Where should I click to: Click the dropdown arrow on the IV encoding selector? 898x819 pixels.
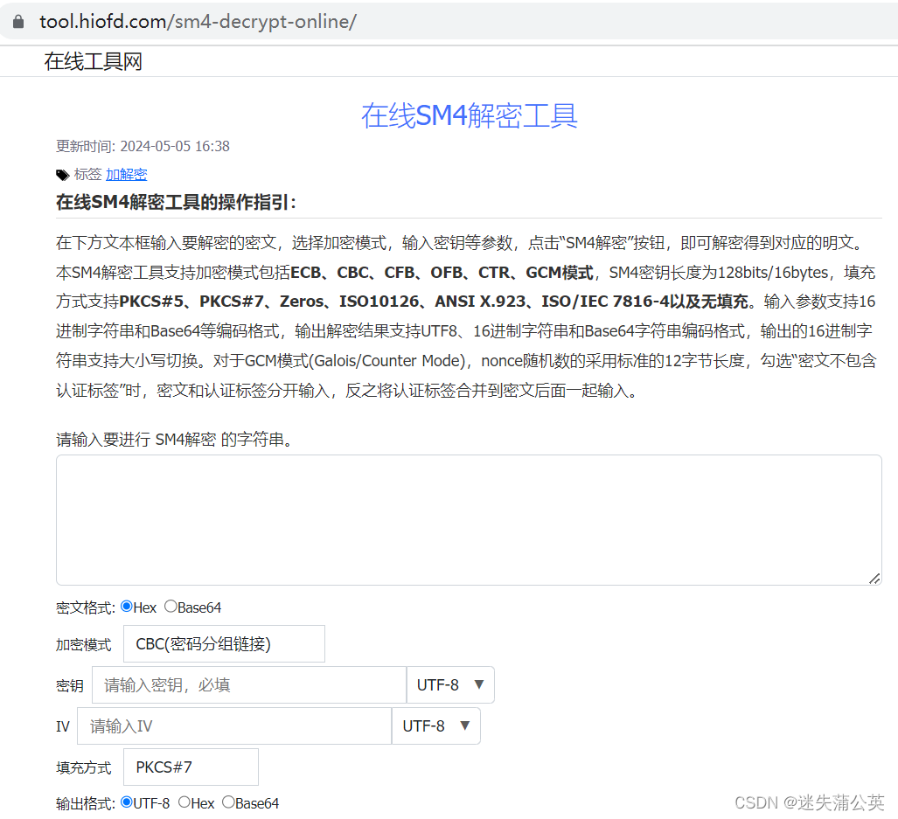coord(466,725)
